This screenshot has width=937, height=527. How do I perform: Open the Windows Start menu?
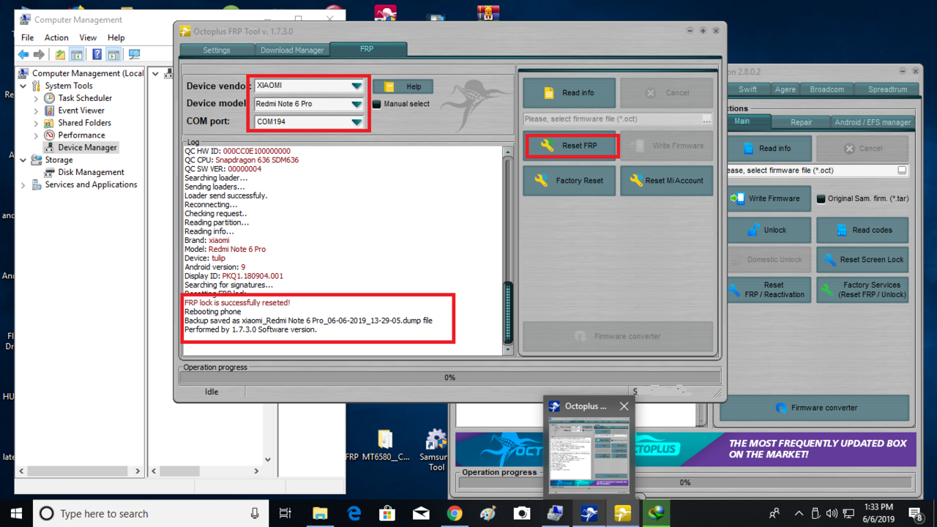coord(16,514)
